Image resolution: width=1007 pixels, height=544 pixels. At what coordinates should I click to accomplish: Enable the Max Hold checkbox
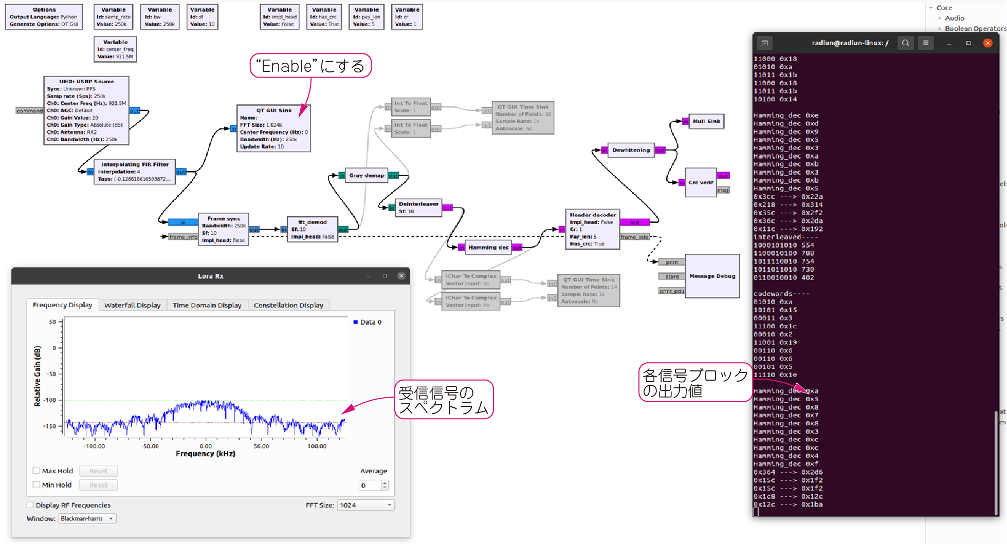tap(36, 471)
